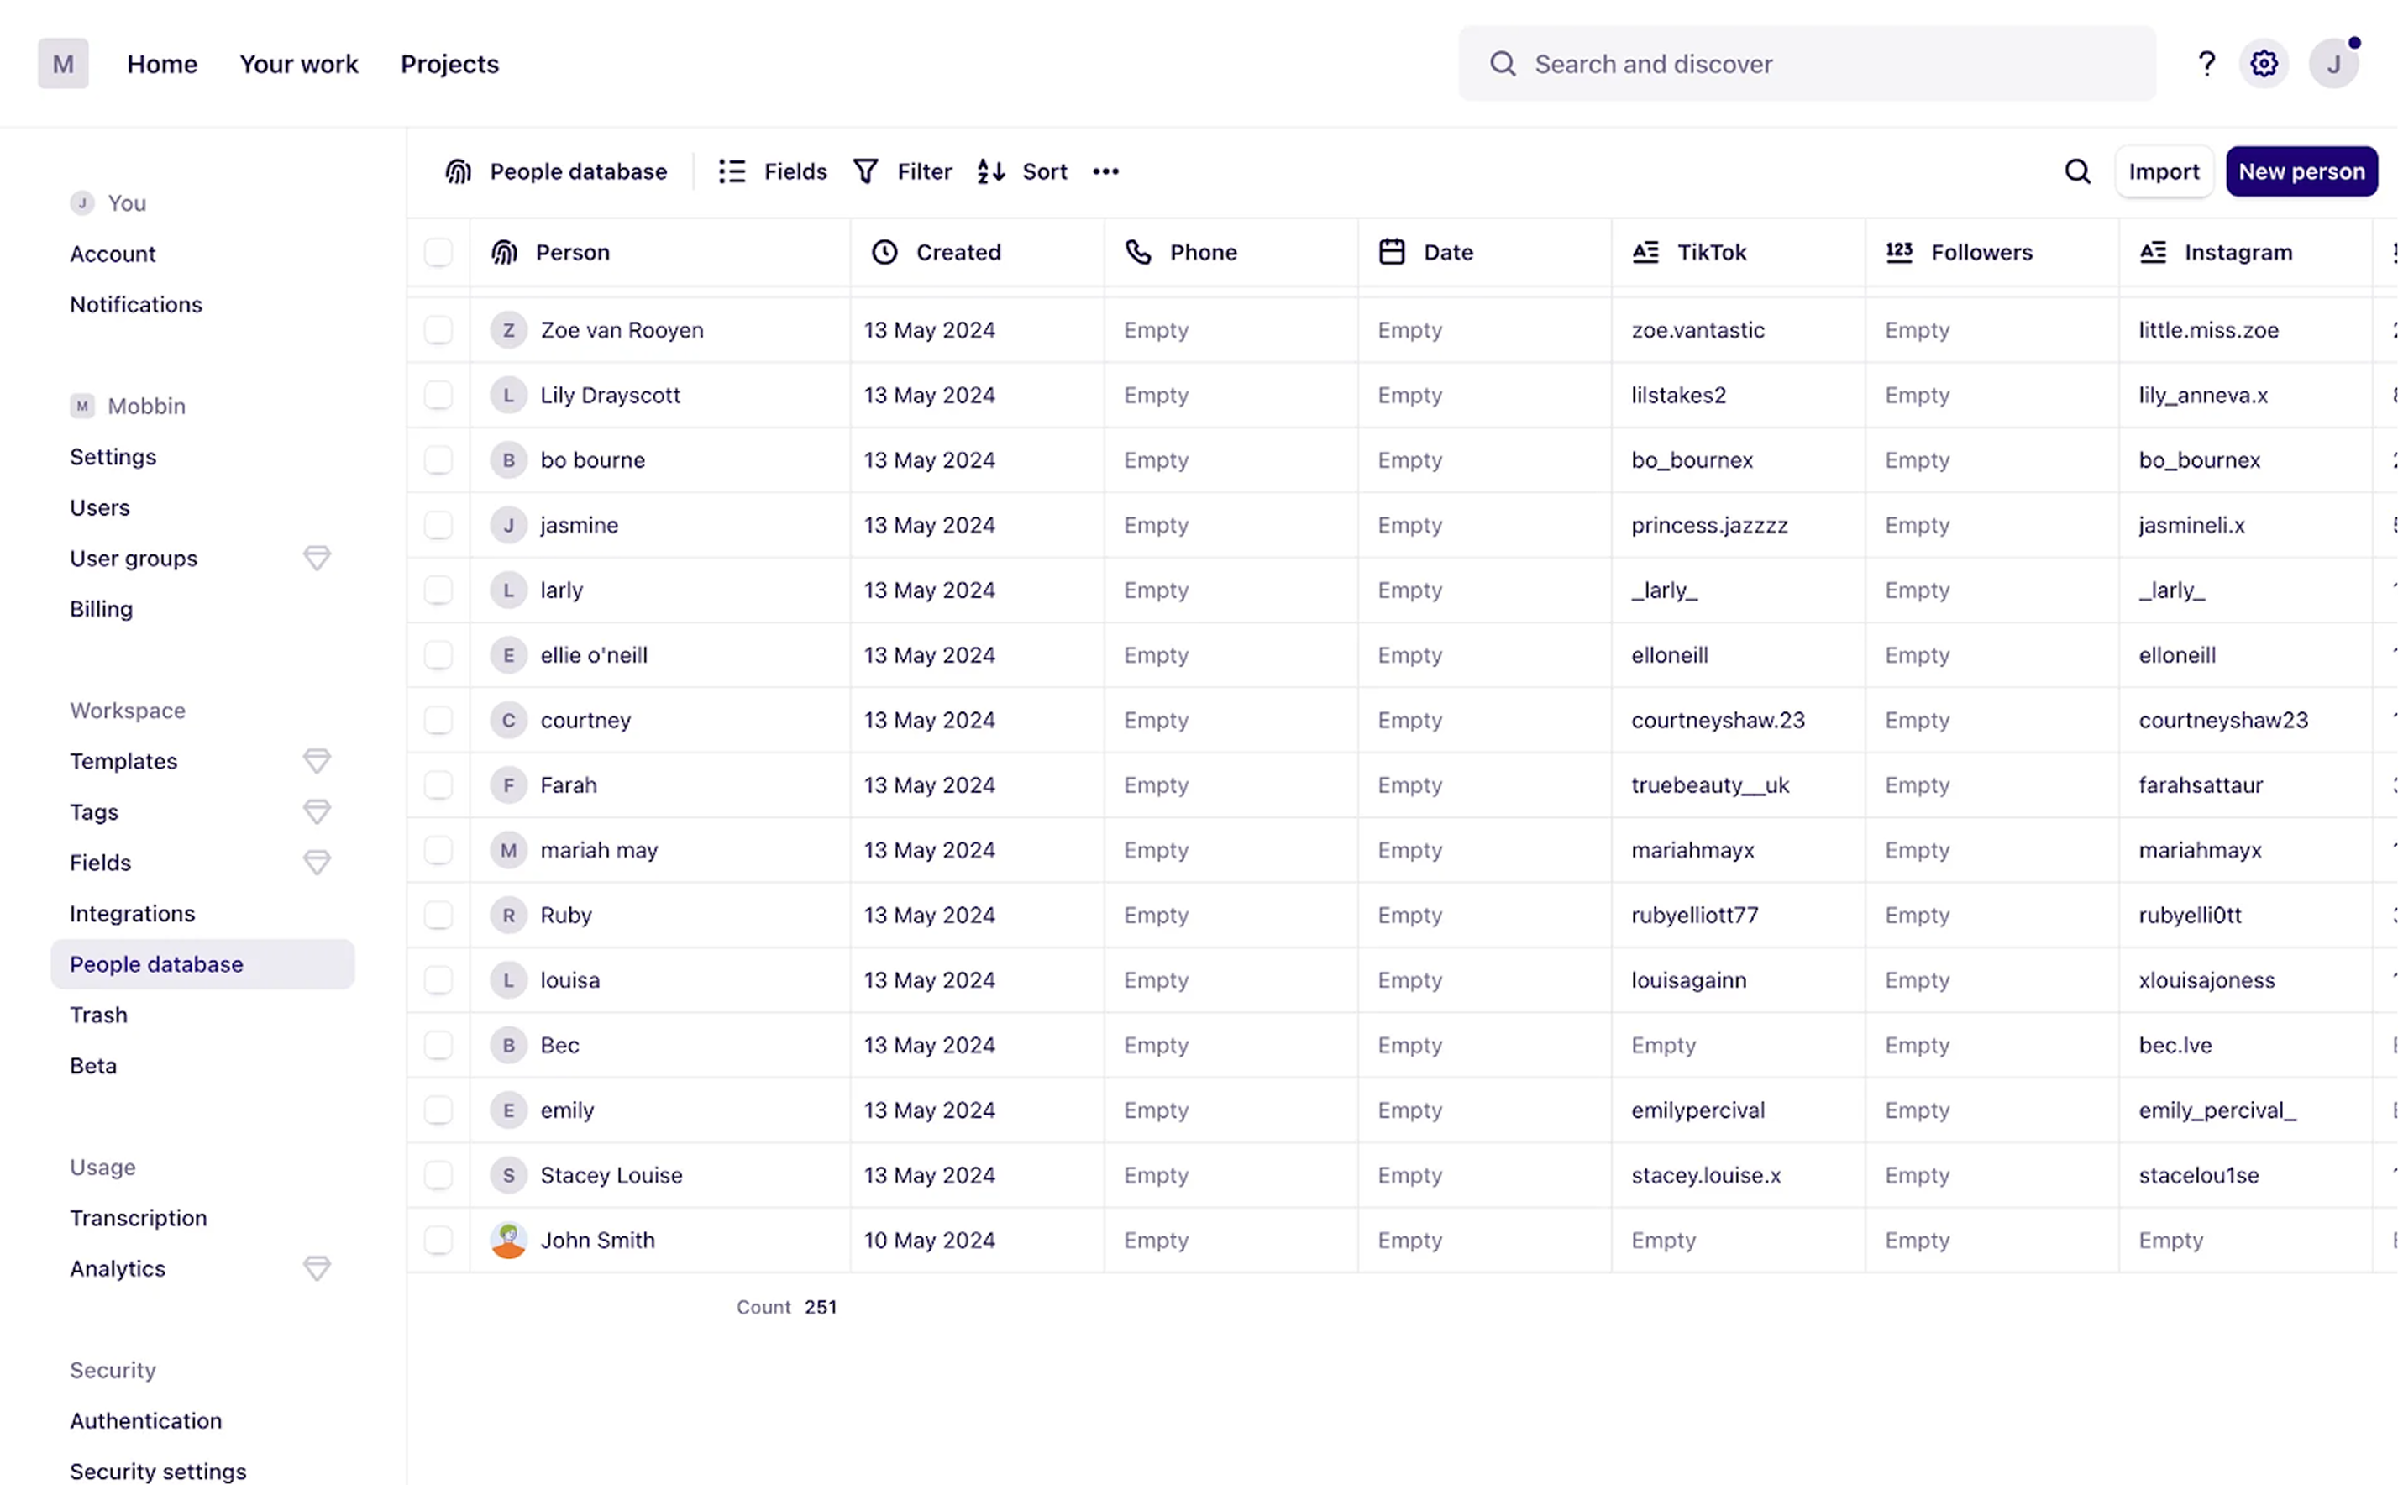Toggle the select-all checkbox in header
This screenshot has width=2398, height=1485.
pyautogui.click(x=438, y=253)
